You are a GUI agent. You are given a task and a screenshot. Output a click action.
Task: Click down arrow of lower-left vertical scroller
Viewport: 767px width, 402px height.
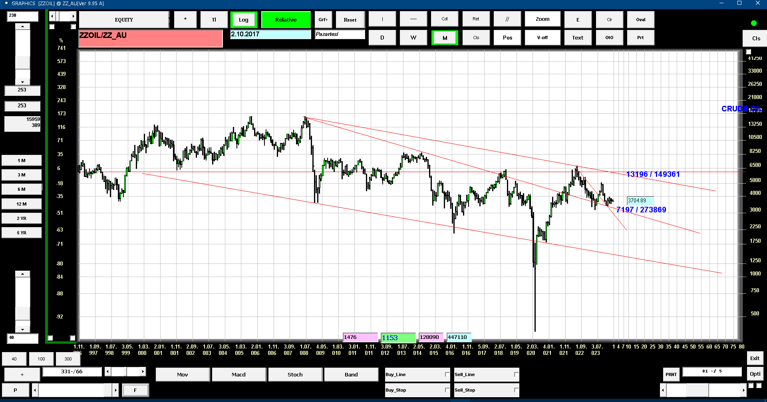pos(23,330)
